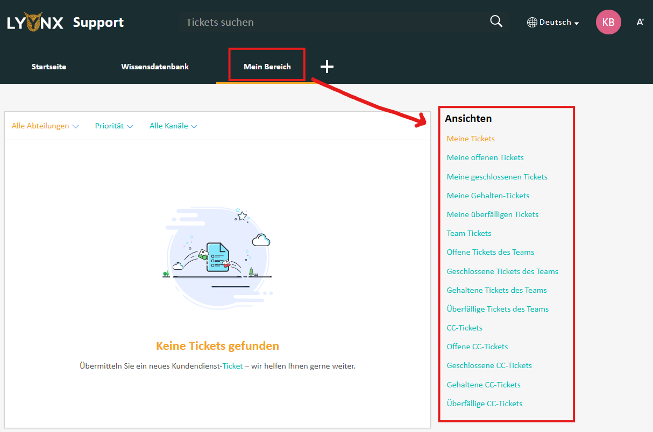This screenshot has width=653, height=432.
Task: Click the Ticket link in the message
Action: click(232, 366)
